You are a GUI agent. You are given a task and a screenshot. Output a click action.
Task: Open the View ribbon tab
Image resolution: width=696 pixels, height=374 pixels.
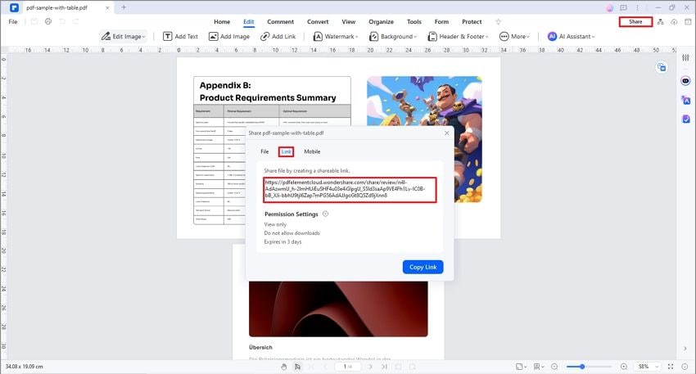[349, 22]
